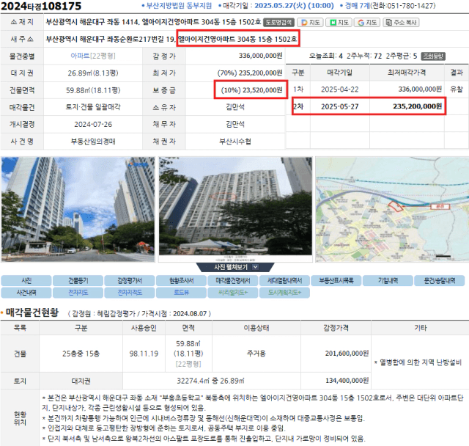Click 토지·건물 일괄매각 value
Image resolution: width=469 pixels, height=446 pixels.
pyautogui.click(x=93, y=107)
